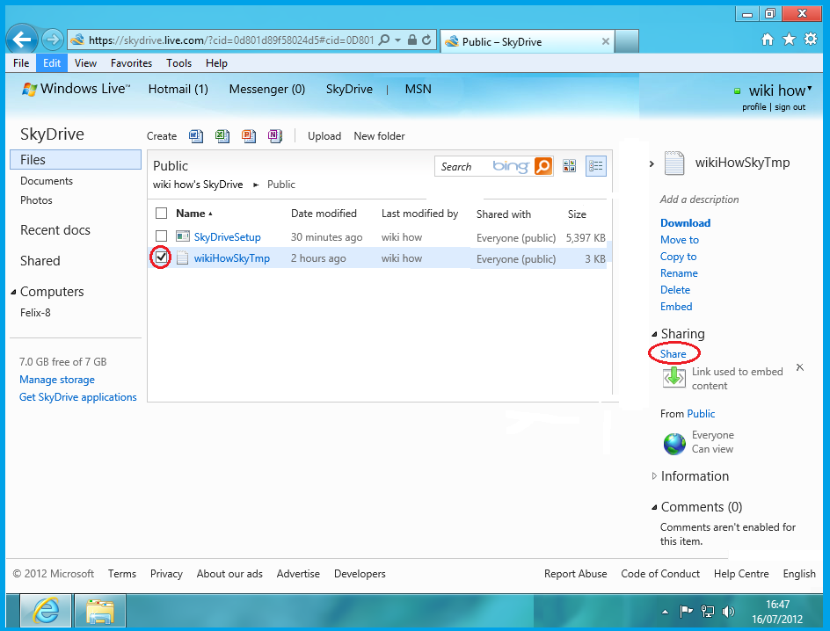Create a new Word document icon
The image size is (830, 631).
pos(196,136)
